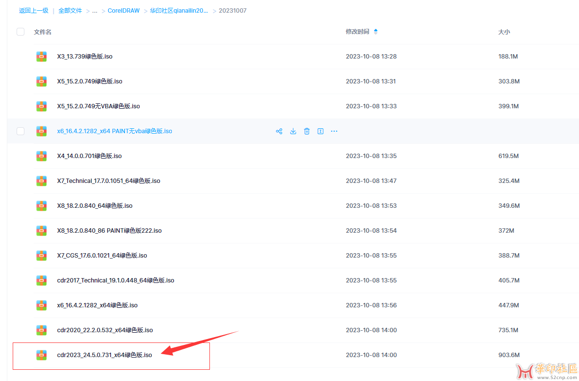The width and height of the screenshot is (579, 381).
Task: Click the date 2023-10-08 13:35
Action: (x=371, y=156)
